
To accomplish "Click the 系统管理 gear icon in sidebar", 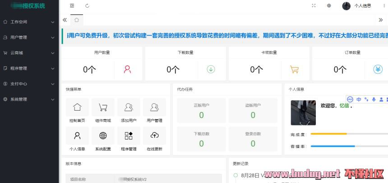I will point(5,99).
